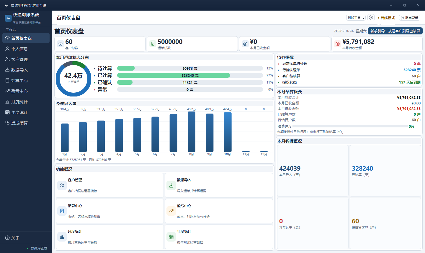425x253 pixels.
Task: Click the 年度统计 card calendar icon
Action: tap(171, 237)
